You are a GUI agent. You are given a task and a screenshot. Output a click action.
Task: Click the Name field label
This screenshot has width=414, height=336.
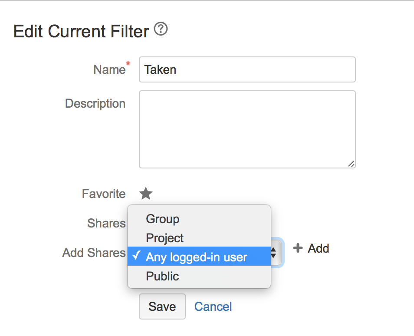[x=109, y=69]
